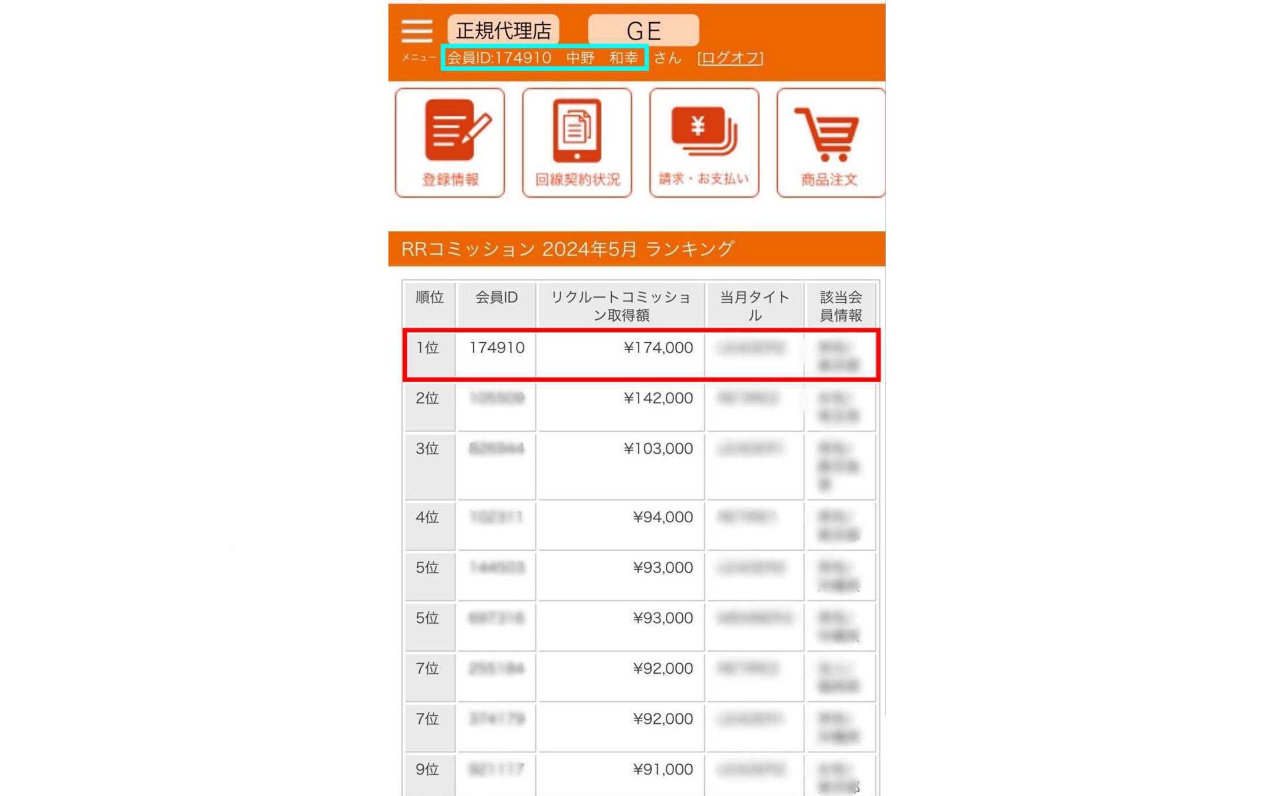This screenshot has width=1274, height=796.
Task: Click the 3位 row ¥103,000 amount
Action: point(658,449)
